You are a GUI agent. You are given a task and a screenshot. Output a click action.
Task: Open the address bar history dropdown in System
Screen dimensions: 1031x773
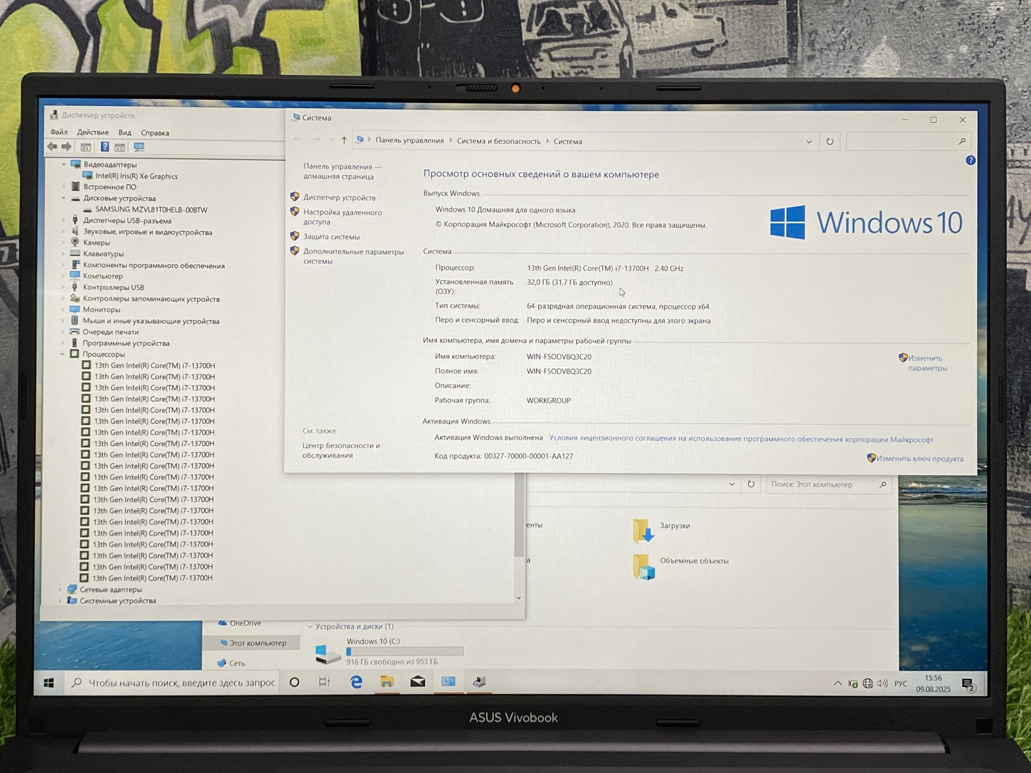[x=809, y=142]
